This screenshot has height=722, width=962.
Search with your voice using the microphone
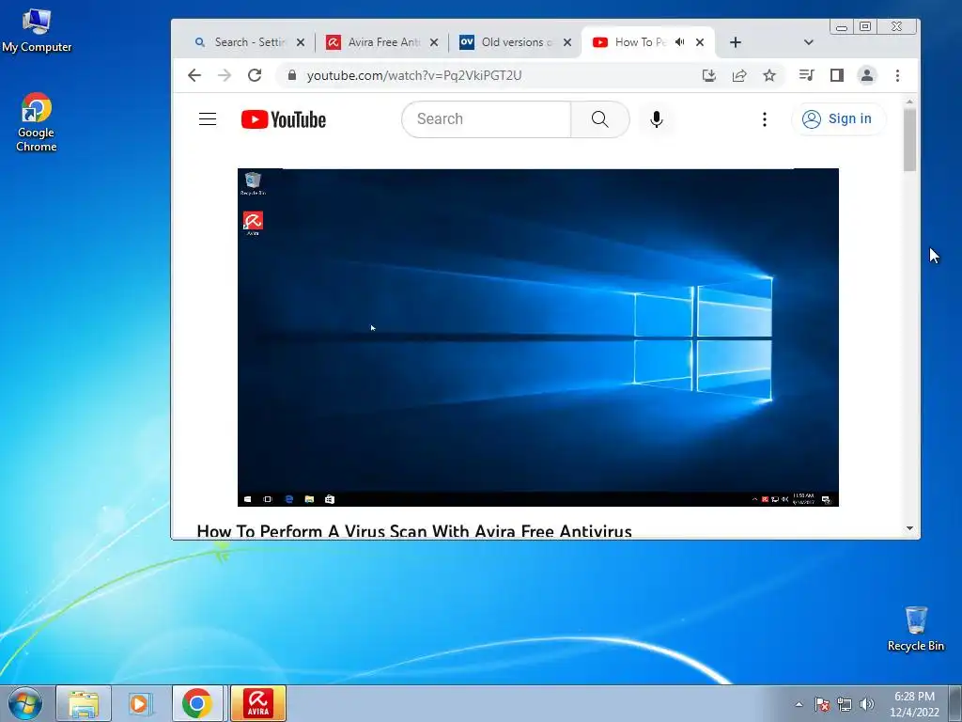click(x=657, y=119)
